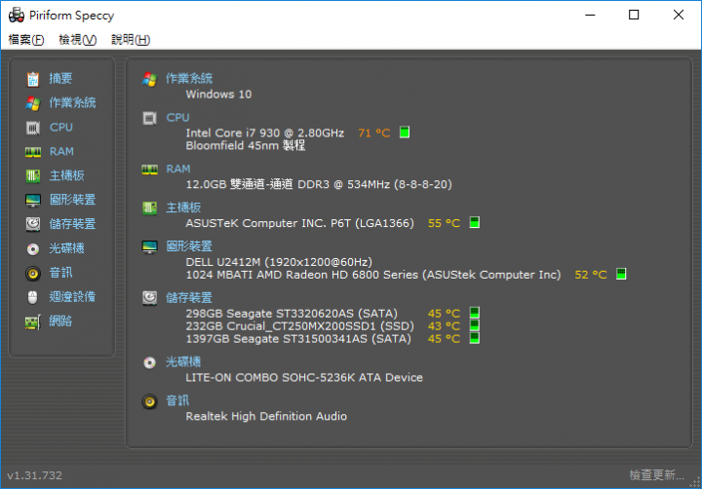Image resolution: width=702 pixels, height=489 pixels.
Task: Click the green indicator beside motherboard 55 °C
Action: (x=475, y=222)
